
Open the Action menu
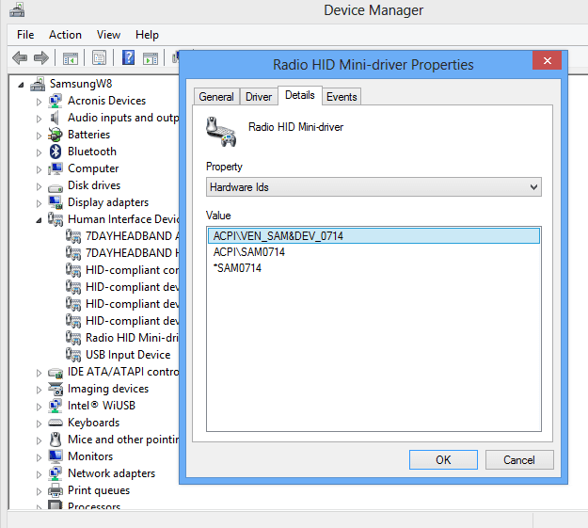[x=65, y=35]
